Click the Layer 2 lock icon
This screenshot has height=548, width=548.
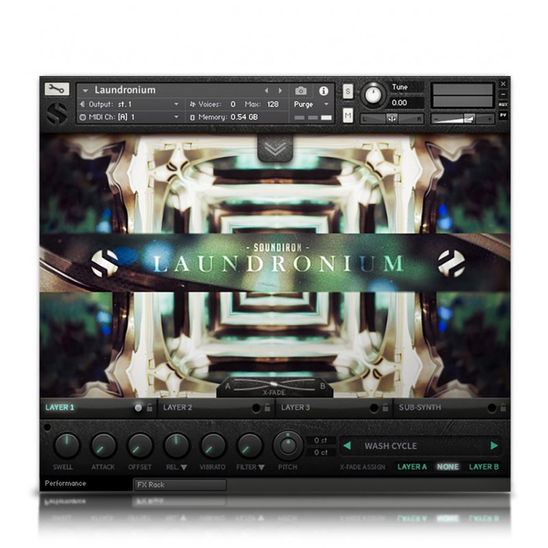[x=267, y=408]
